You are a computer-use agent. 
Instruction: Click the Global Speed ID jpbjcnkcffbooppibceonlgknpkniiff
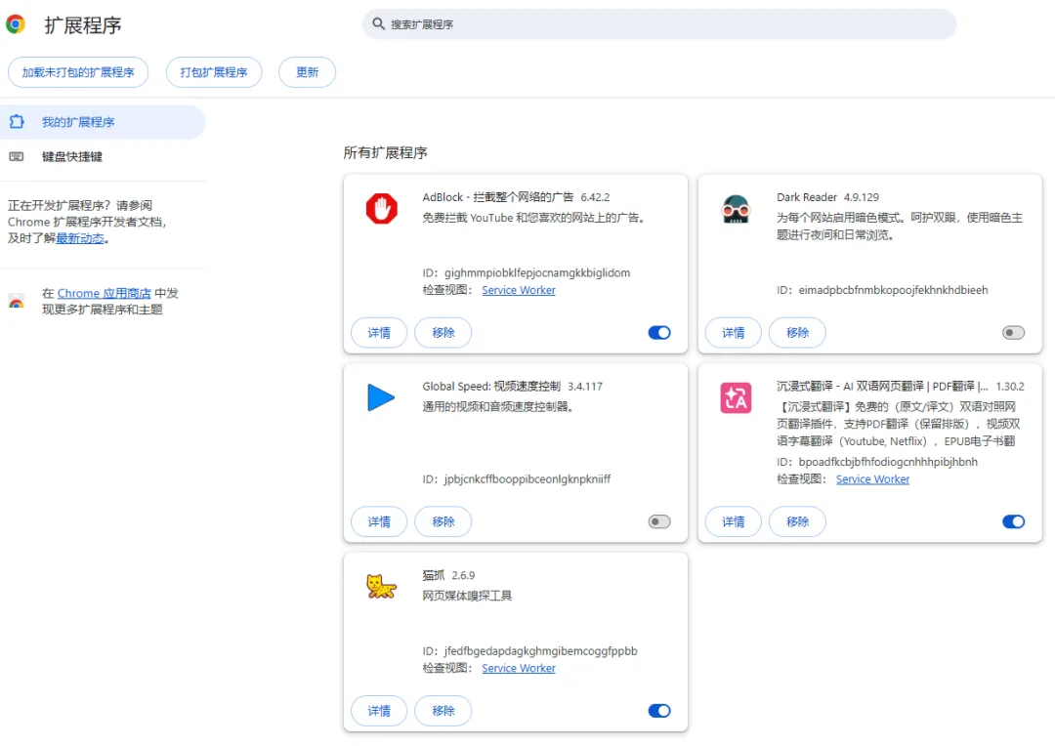(527, 479)
